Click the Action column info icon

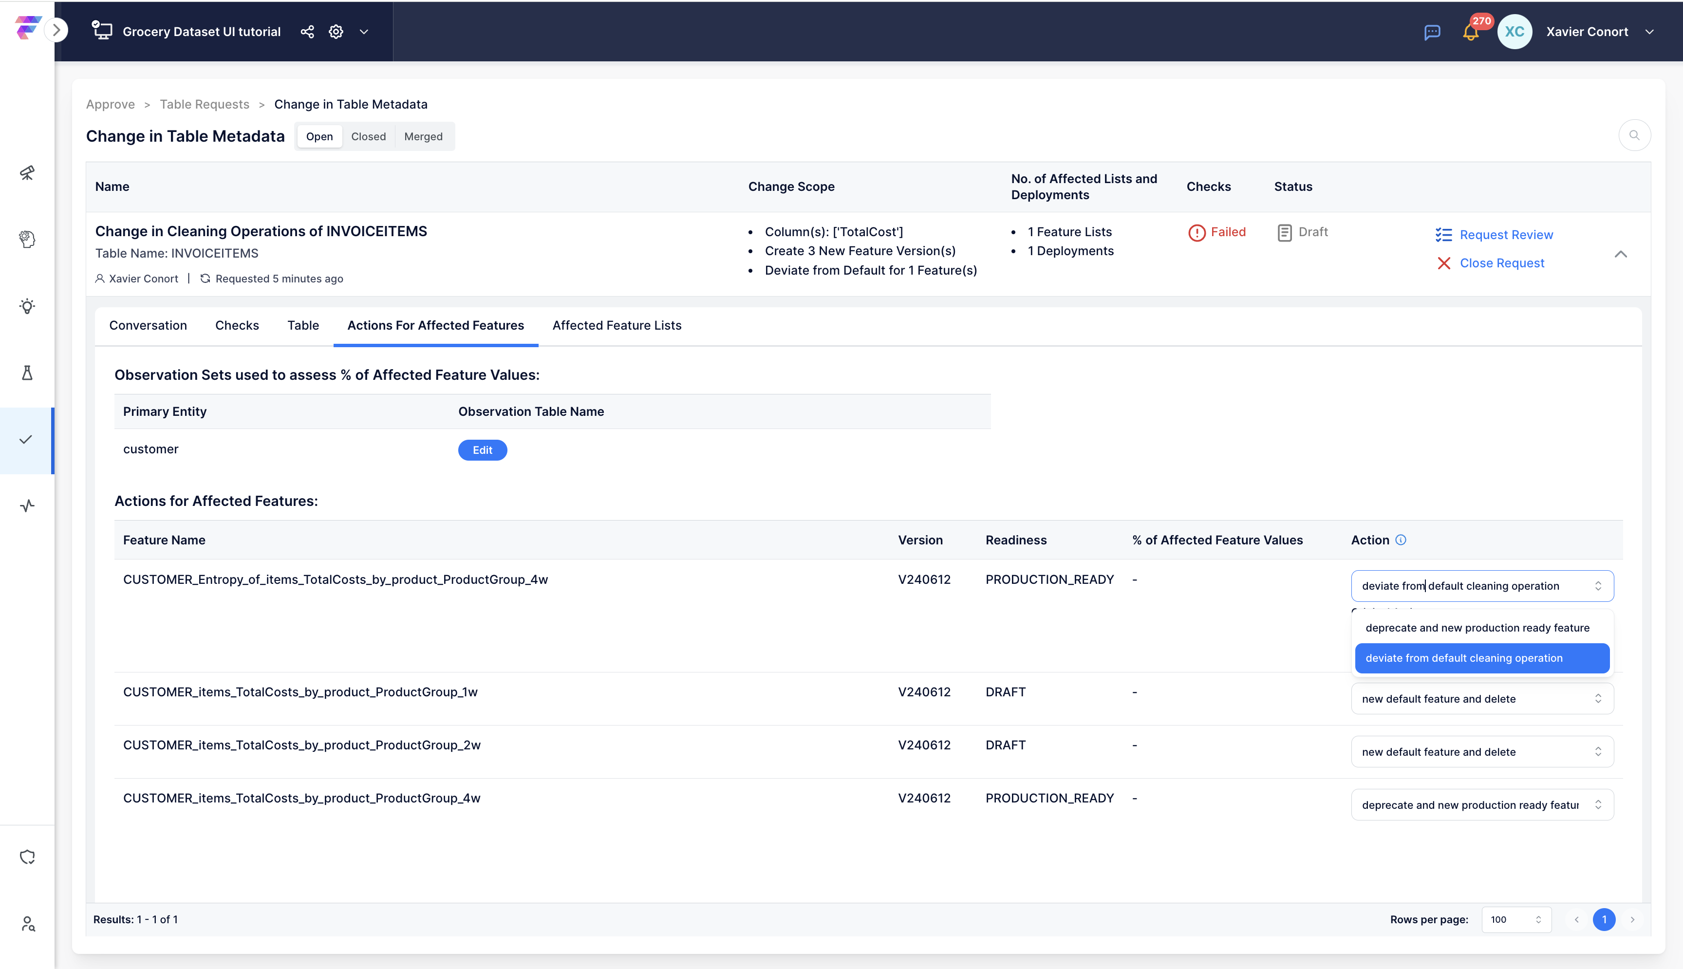[1401, 540]
